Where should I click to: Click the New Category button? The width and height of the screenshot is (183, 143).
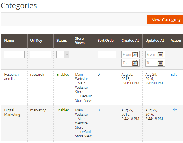[x=166, y=20]
